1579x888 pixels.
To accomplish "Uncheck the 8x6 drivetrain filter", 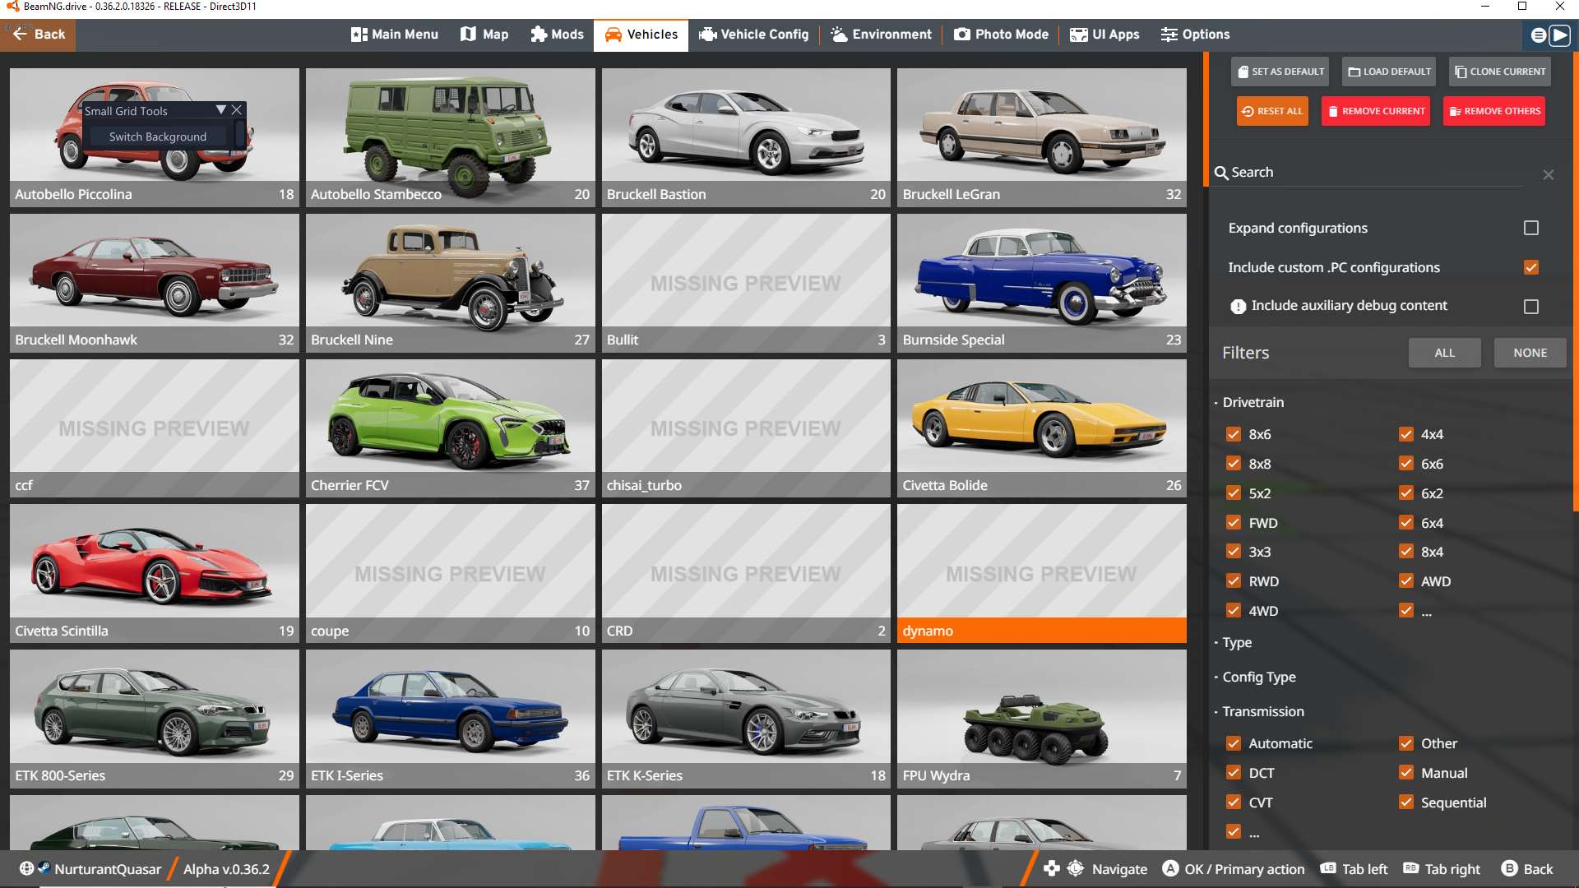I will (1234, 434).
